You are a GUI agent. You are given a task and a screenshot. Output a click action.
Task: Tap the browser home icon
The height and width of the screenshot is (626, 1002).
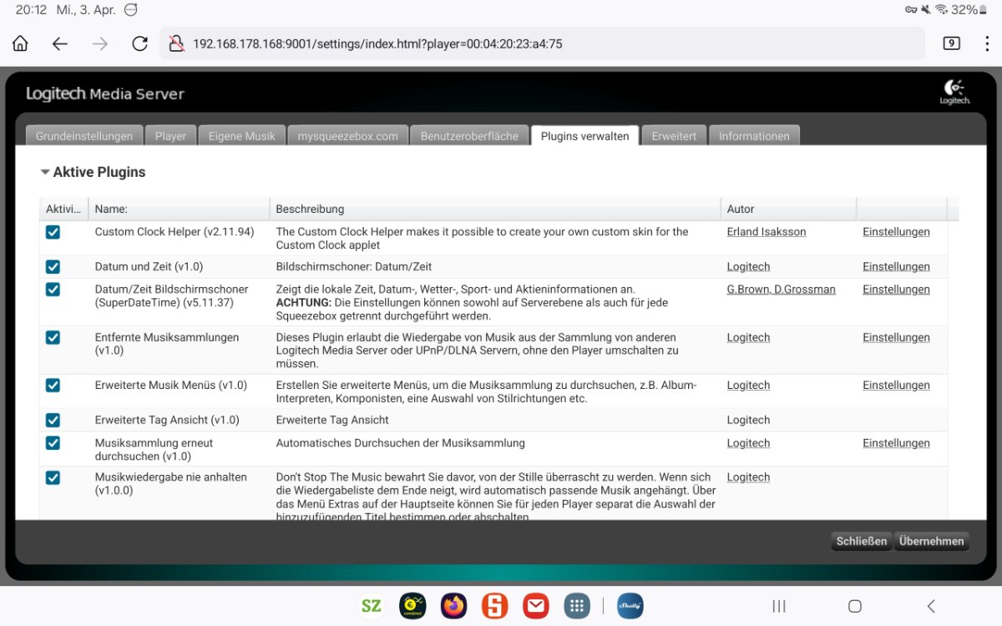coord(20,43)
